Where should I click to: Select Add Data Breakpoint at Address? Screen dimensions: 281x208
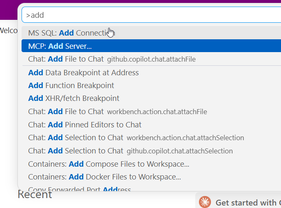coord(151,73)
